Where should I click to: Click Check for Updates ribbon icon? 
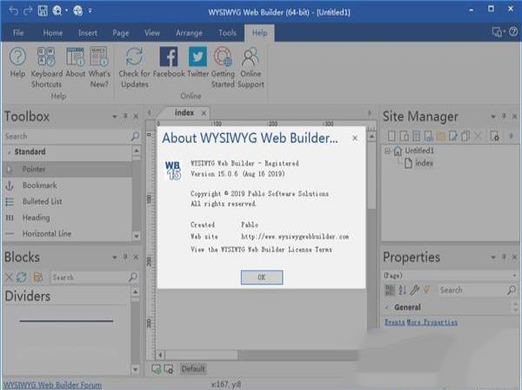point(134,67)
